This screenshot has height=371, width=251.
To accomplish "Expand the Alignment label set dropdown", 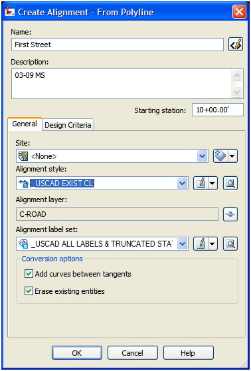I will click(183, 244).
